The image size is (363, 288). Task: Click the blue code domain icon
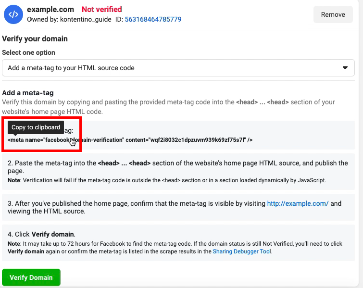click(x=13, y=14)
